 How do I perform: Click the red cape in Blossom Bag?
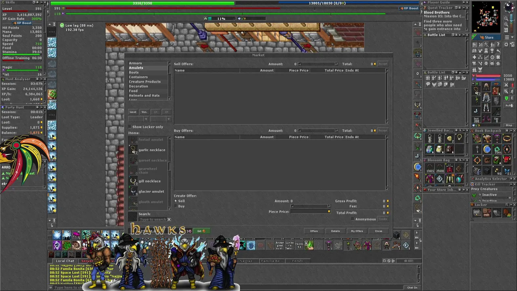click(450, 168)
